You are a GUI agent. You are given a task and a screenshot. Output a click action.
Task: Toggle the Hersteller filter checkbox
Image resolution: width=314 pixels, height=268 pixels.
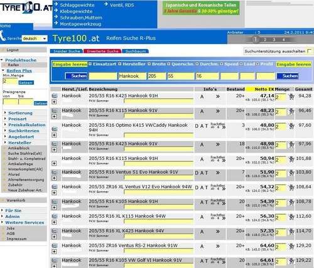(120, 64)
